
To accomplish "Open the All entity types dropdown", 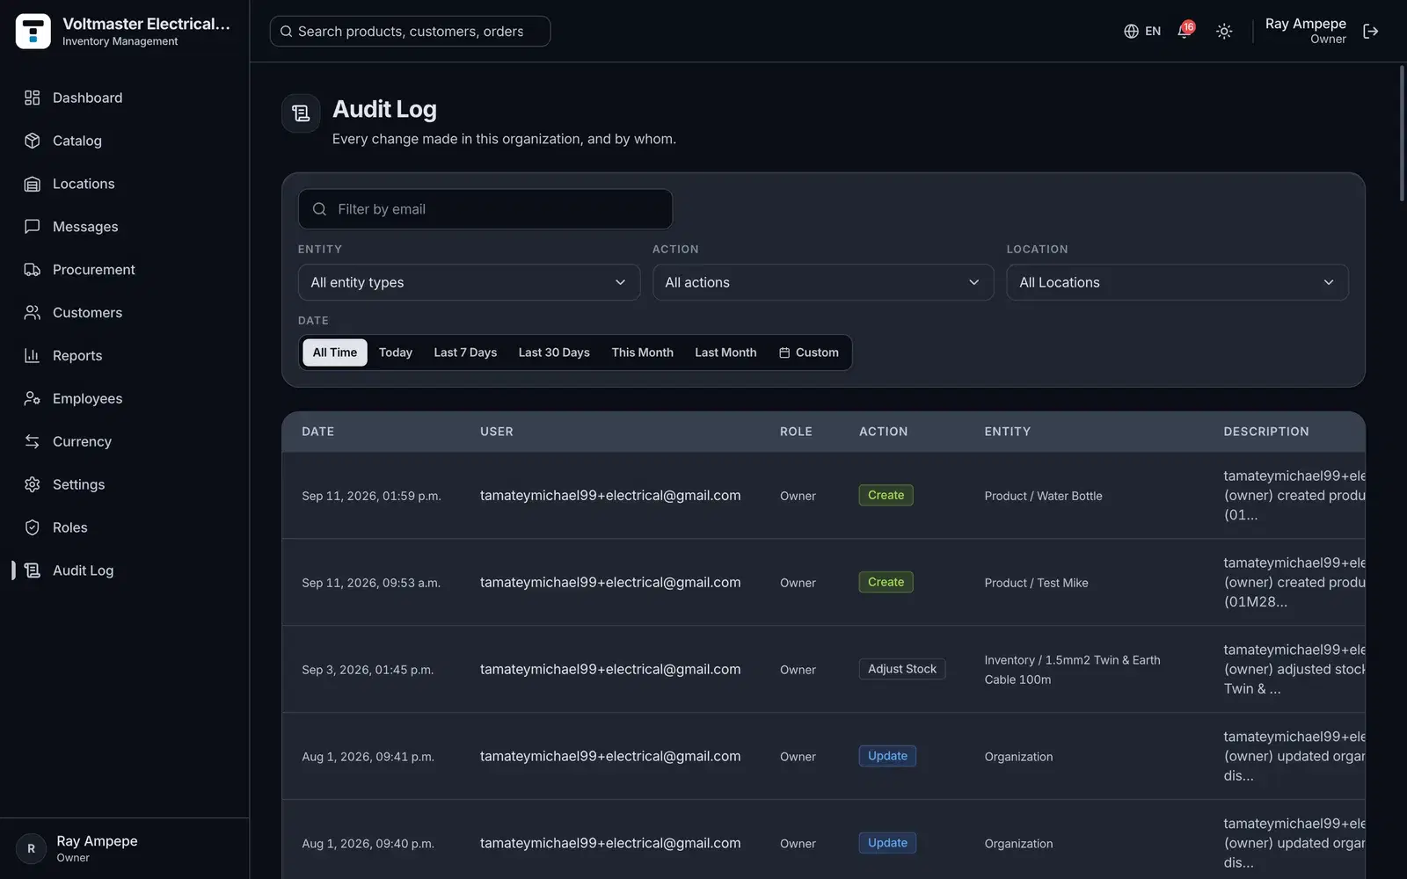I will (469, 282).
